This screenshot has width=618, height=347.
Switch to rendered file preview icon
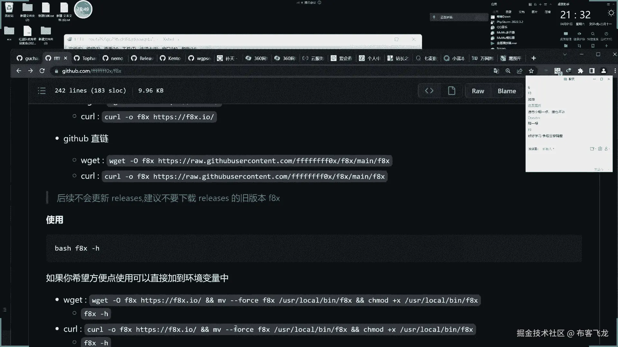click(452, 91)
